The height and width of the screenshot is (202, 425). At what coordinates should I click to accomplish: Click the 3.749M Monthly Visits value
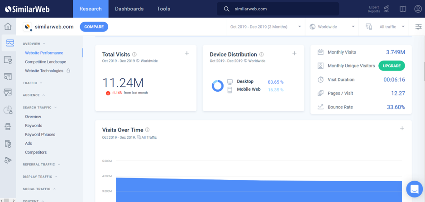pyautogui.click(x=396, y=52)
